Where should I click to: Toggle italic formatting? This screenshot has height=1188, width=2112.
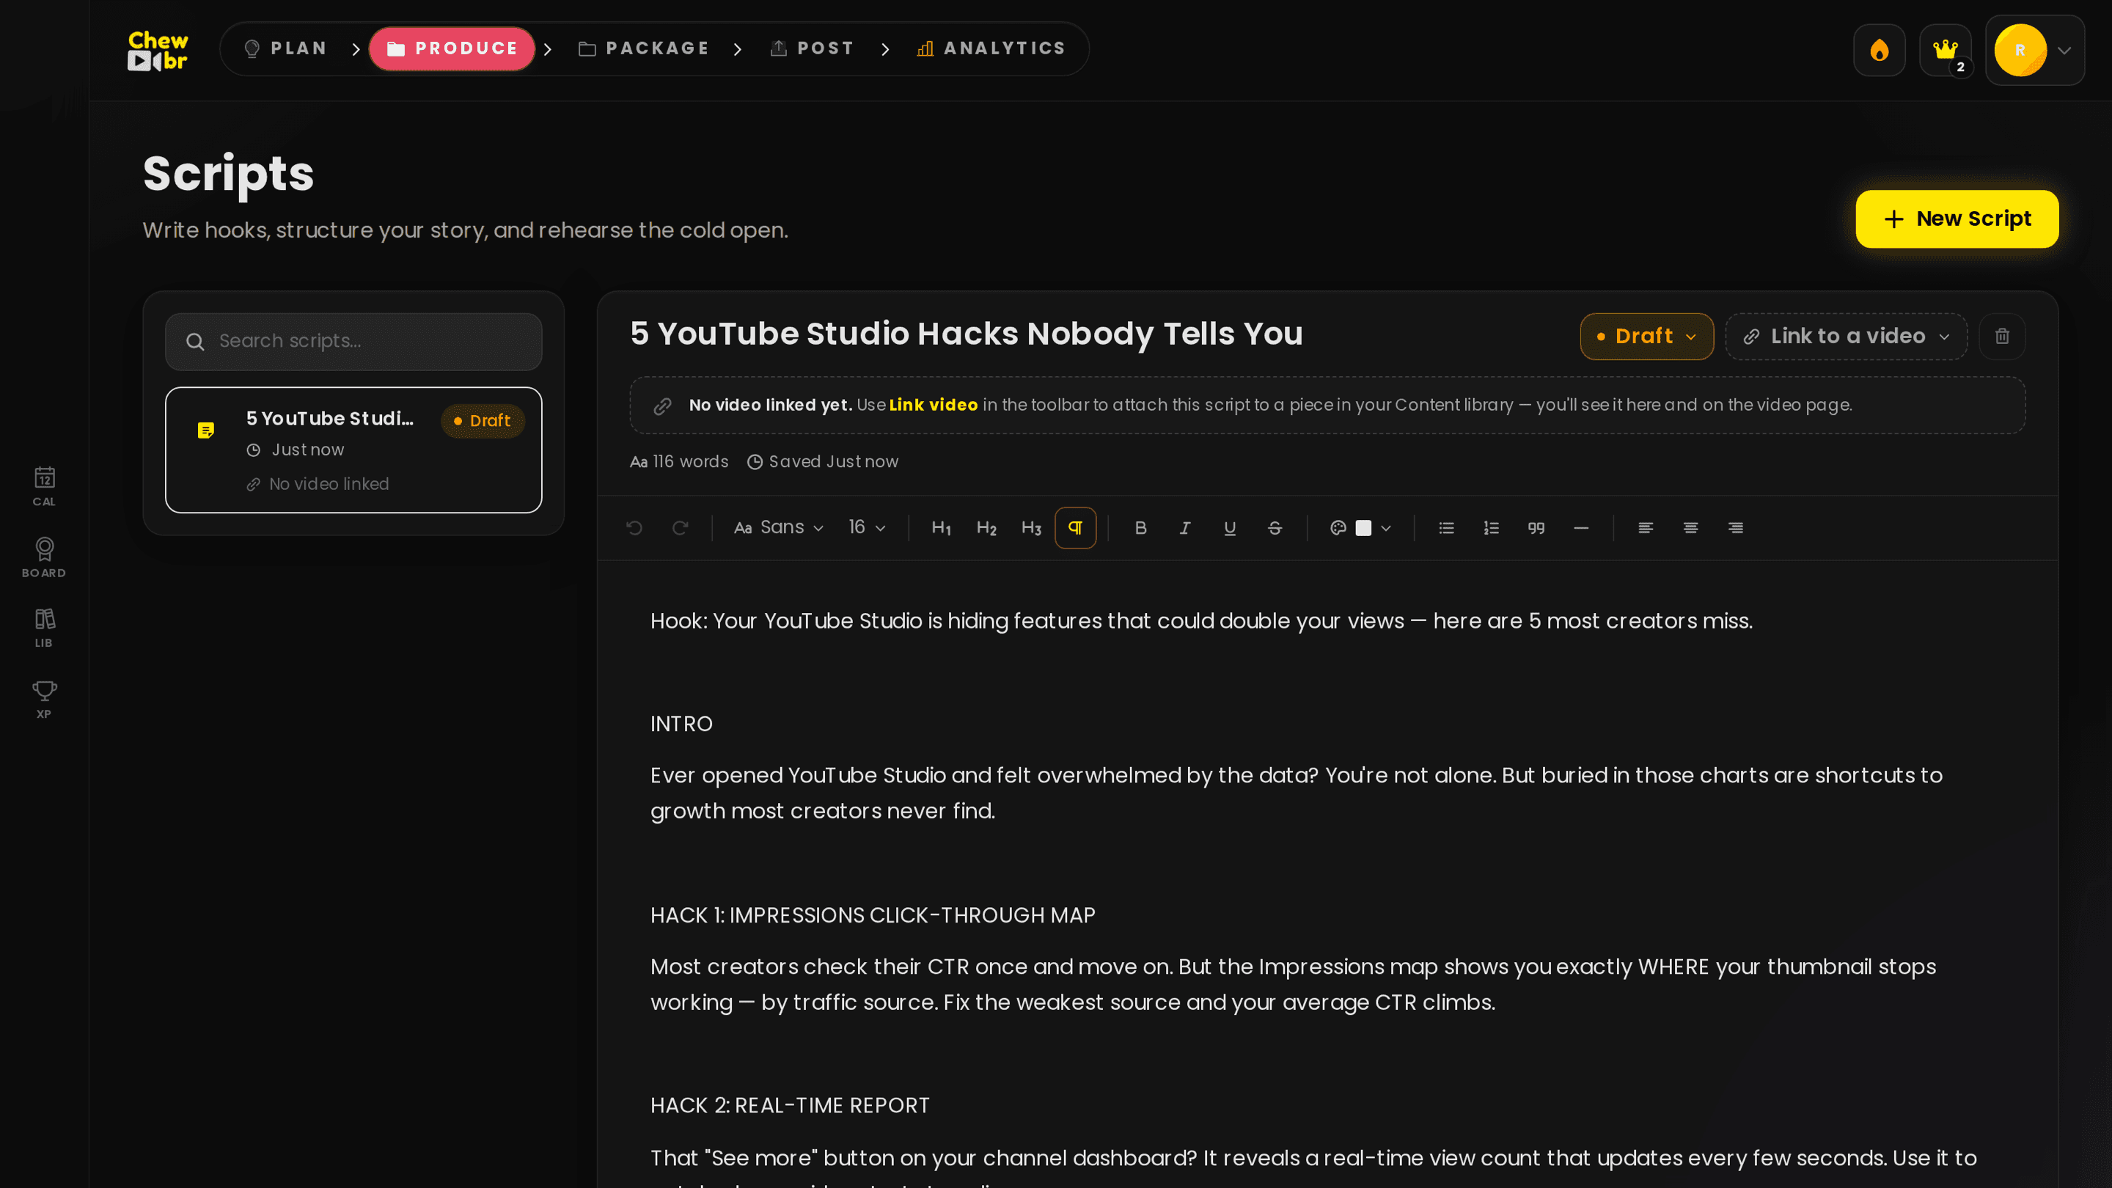(1185, 528)
